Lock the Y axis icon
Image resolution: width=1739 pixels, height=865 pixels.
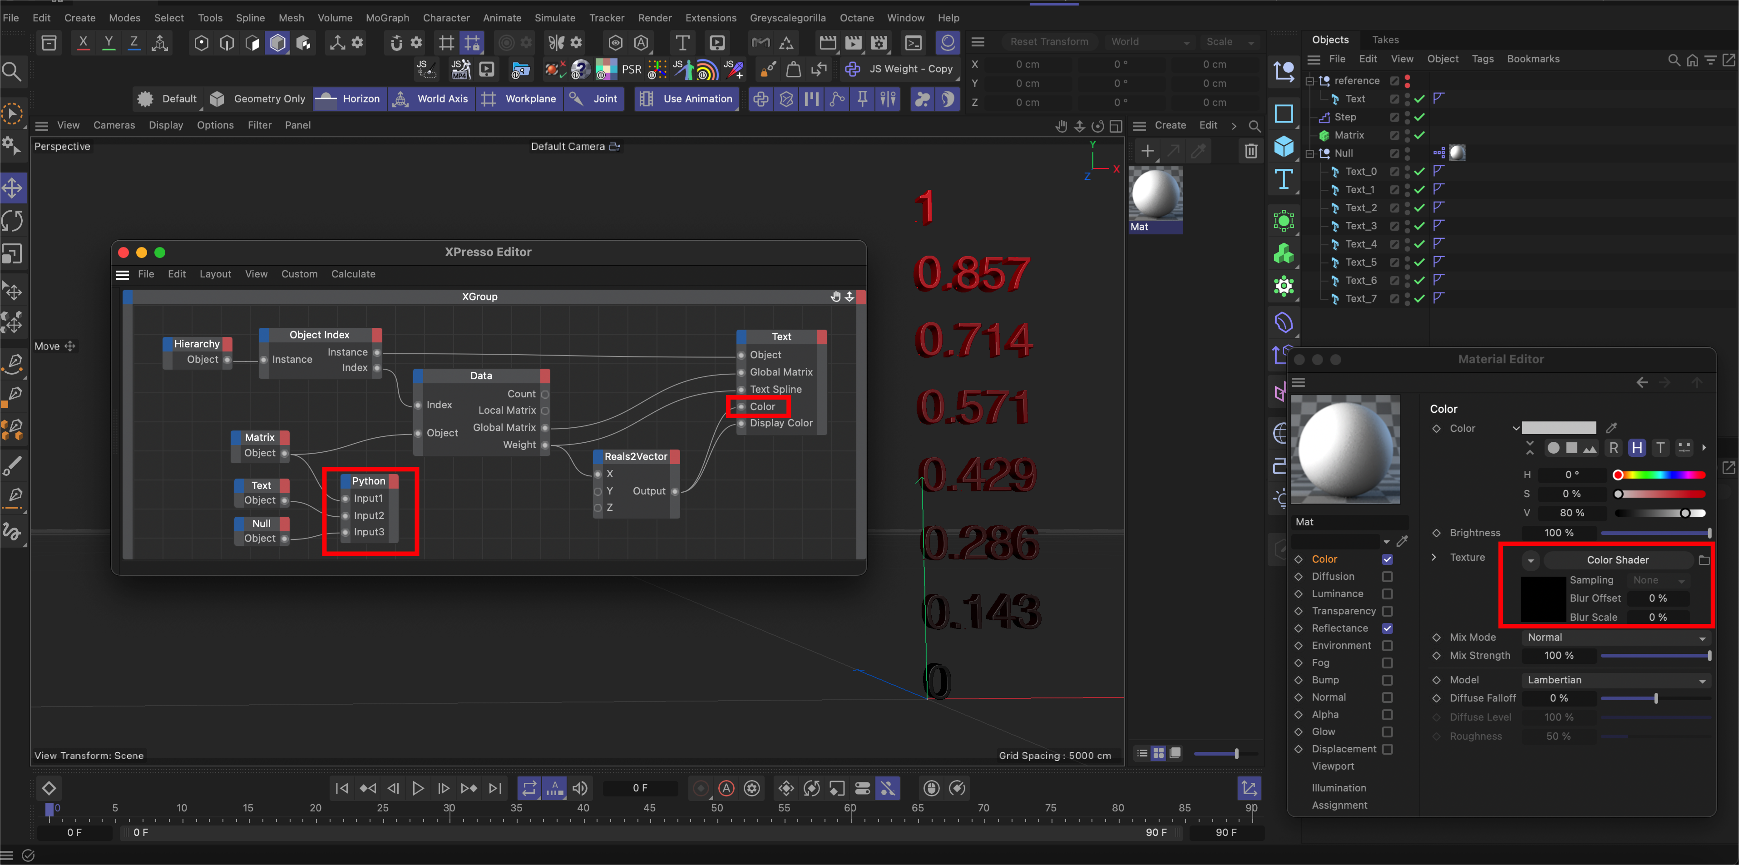click(x=109, y=43)
